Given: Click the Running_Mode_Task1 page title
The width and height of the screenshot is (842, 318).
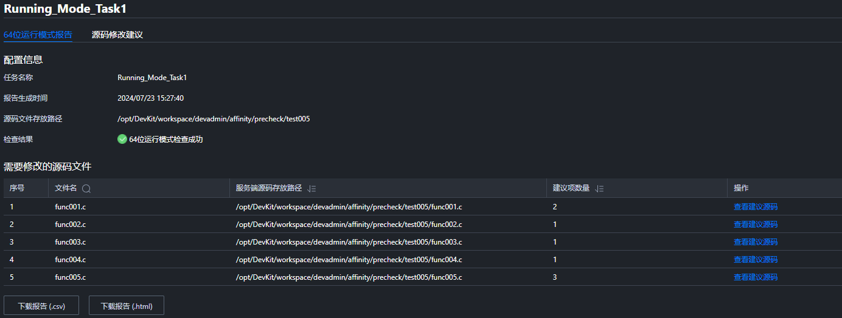Looking at the screenshot, I should pyautogui.click(x=65, y=8).
